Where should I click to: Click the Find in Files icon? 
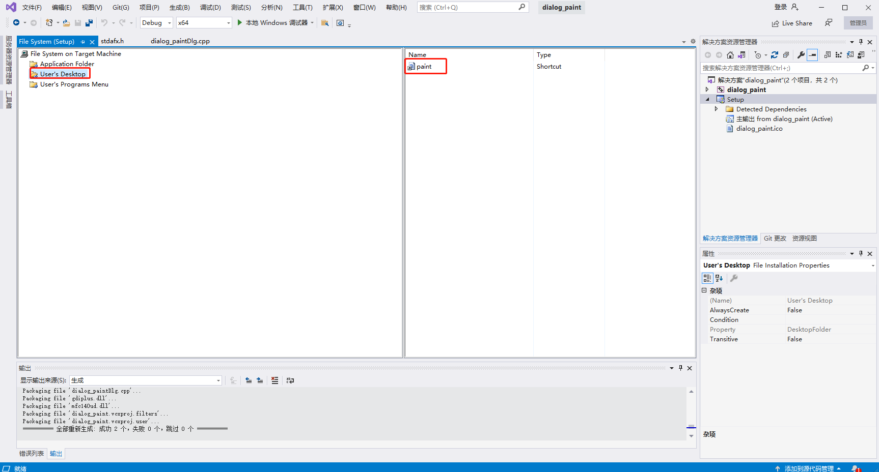(325, 23)
